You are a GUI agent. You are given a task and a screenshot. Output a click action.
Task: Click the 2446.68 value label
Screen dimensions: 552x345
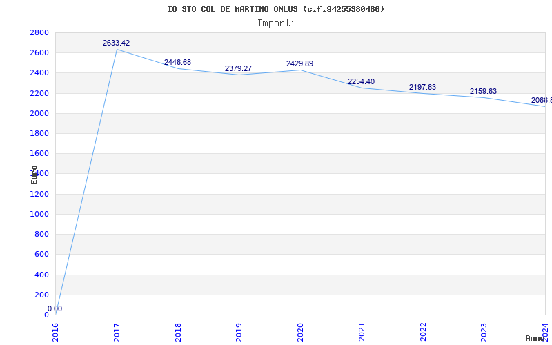point(177,62)
